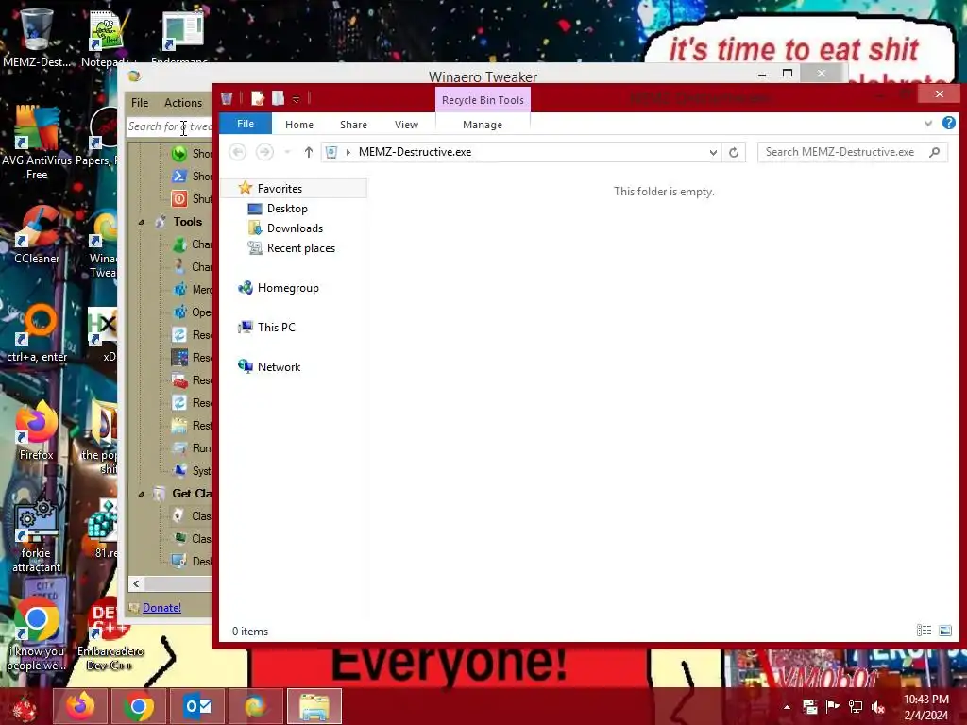Maximize the Winaero Tweaker window
This screenshot has width=967, height=725.
point(788,74)
